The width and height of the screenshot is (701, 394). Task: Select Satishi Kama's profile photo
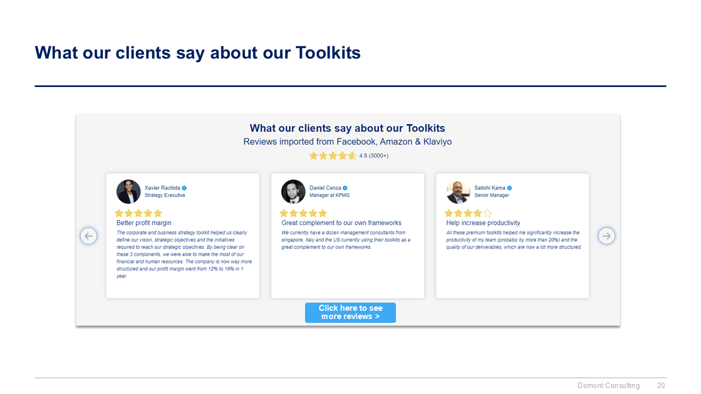[458, 192]
